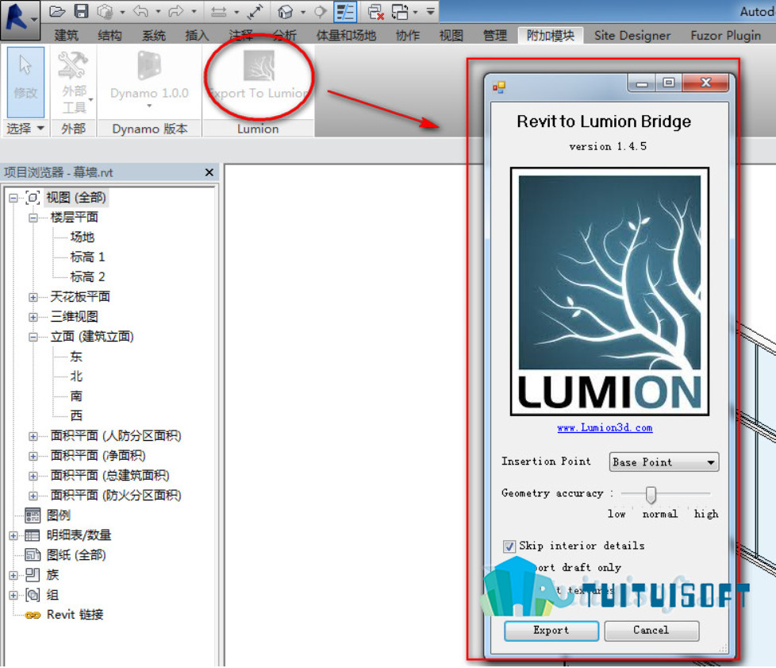Open the Customize Quick Access Toolbar dropdown
Viewport: 776px width, 668px height.
coord(431,11)
